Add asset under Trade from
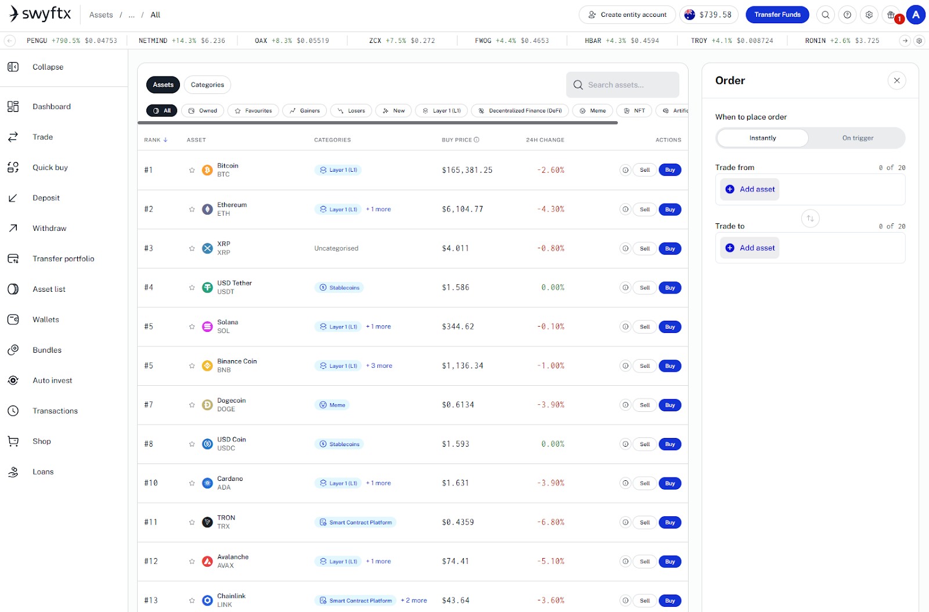Screen dimensions: 929x612 (x=750, y=190)
